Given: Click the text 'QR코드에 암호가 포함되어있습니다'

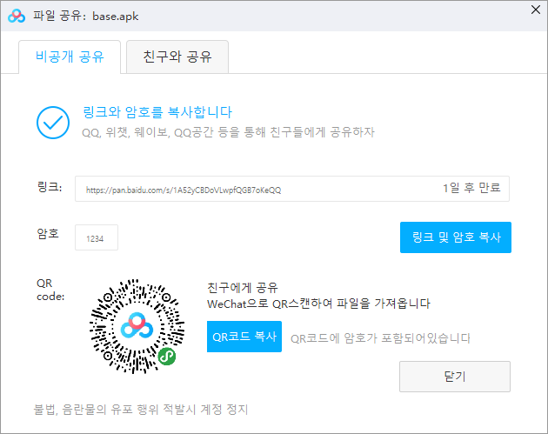Looking at the screenshot, I should pyautogui.click(x=380, y=338).
